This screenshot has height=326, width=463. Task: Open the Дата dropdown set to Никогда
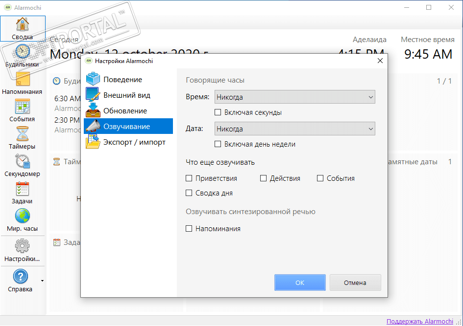pos(294,129)
